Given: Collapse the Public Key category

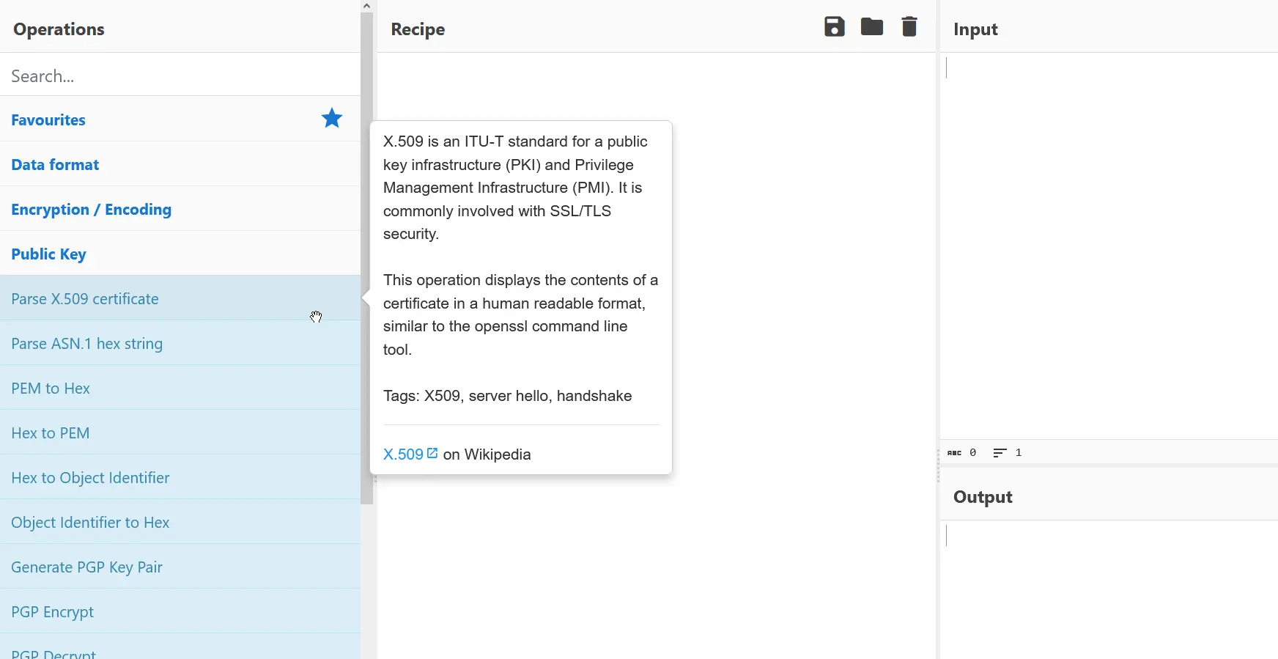Looking at the screenshot, I should (x=48, y=254).
